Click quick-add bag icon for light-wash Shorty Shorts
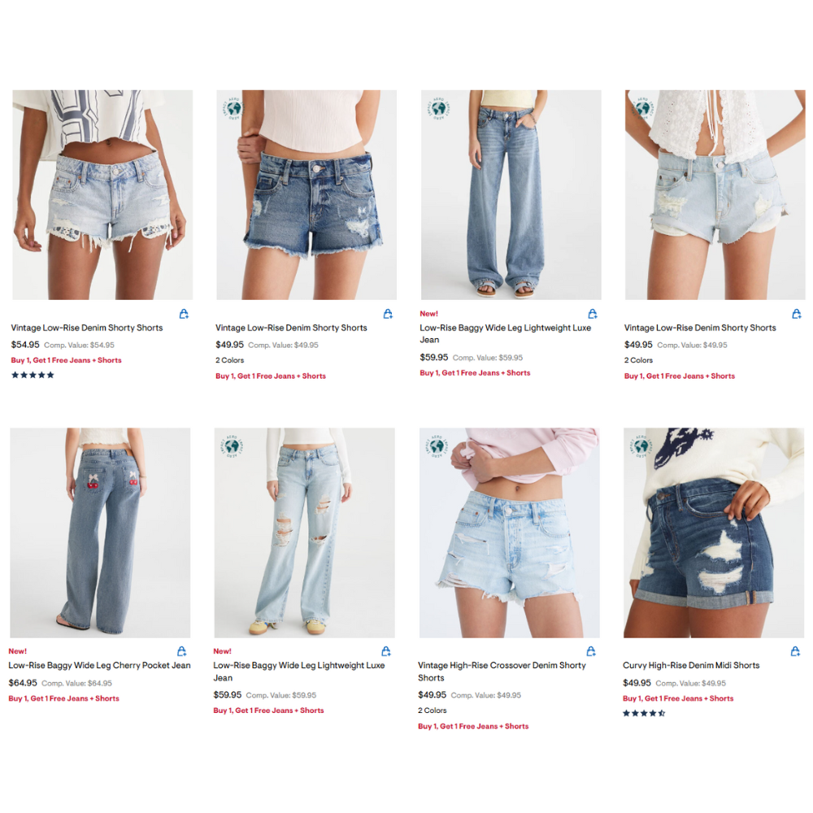Viewport: 813px width, 813px height. tap(797, 314)
